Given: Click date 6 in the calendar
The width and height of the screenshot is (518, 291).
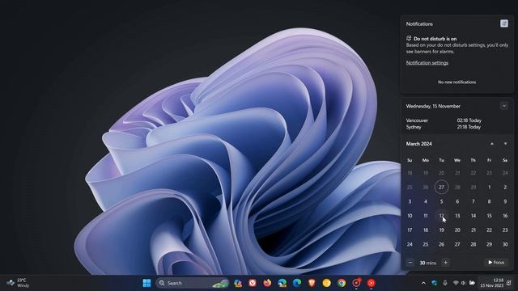Looking at the screenshot, I should click(x=457, y=201).
